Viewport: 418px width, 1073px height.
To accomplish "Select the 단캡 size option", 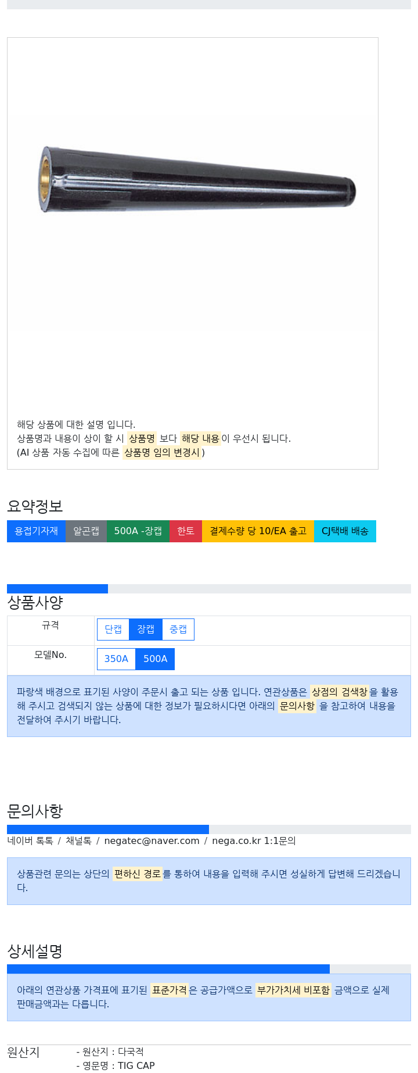I will click(x=113, y=630).
